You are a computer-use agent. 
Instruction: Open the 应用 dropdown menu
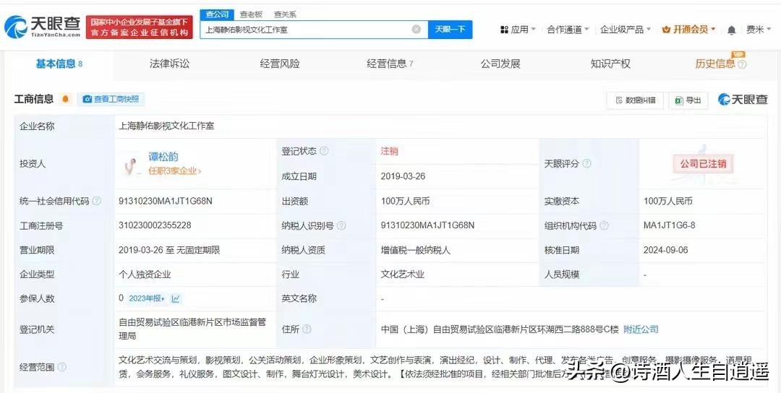518,30
